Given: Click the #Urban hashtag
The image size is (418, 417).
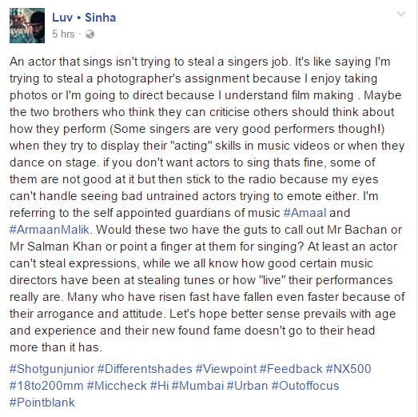Looking at the screenshot, I should click(x=248, y=386).
